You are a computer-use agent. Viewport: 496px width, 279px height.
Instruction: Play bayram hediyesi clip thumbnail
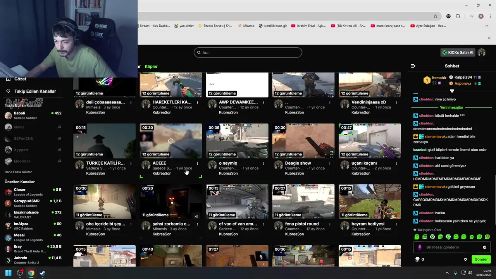pyautogui.click(x=370, y=201)
